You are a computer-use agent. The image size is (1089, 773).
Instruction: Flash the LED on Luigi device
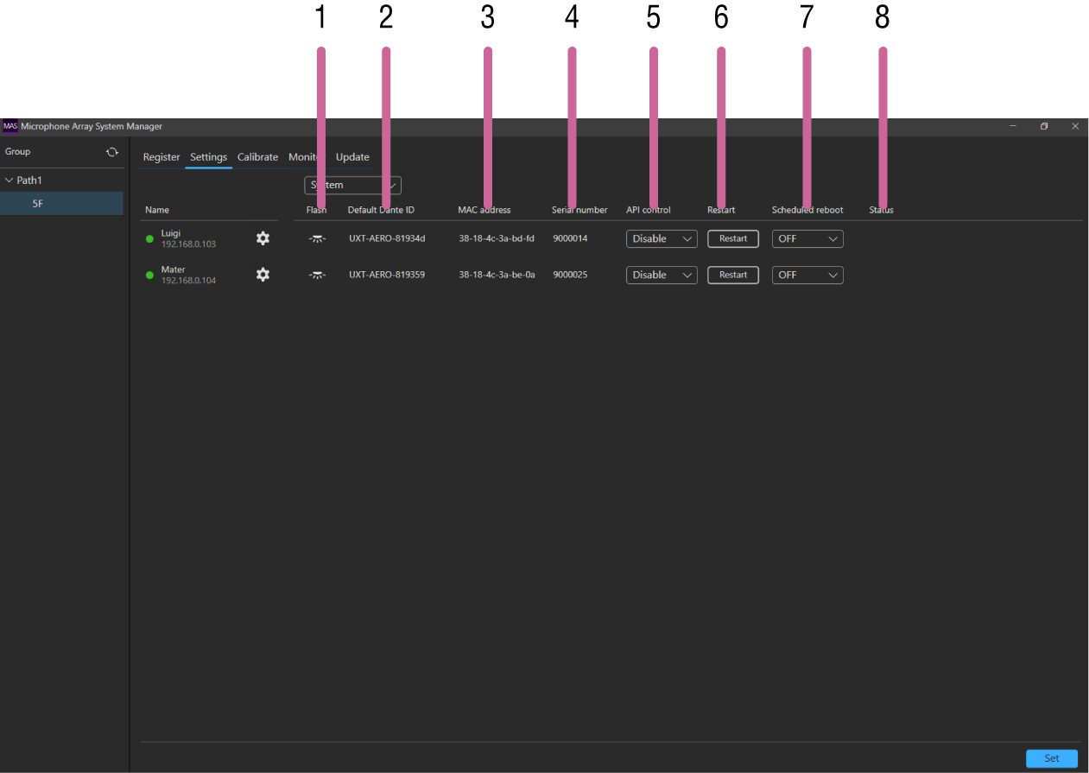(x=317, y=238)
